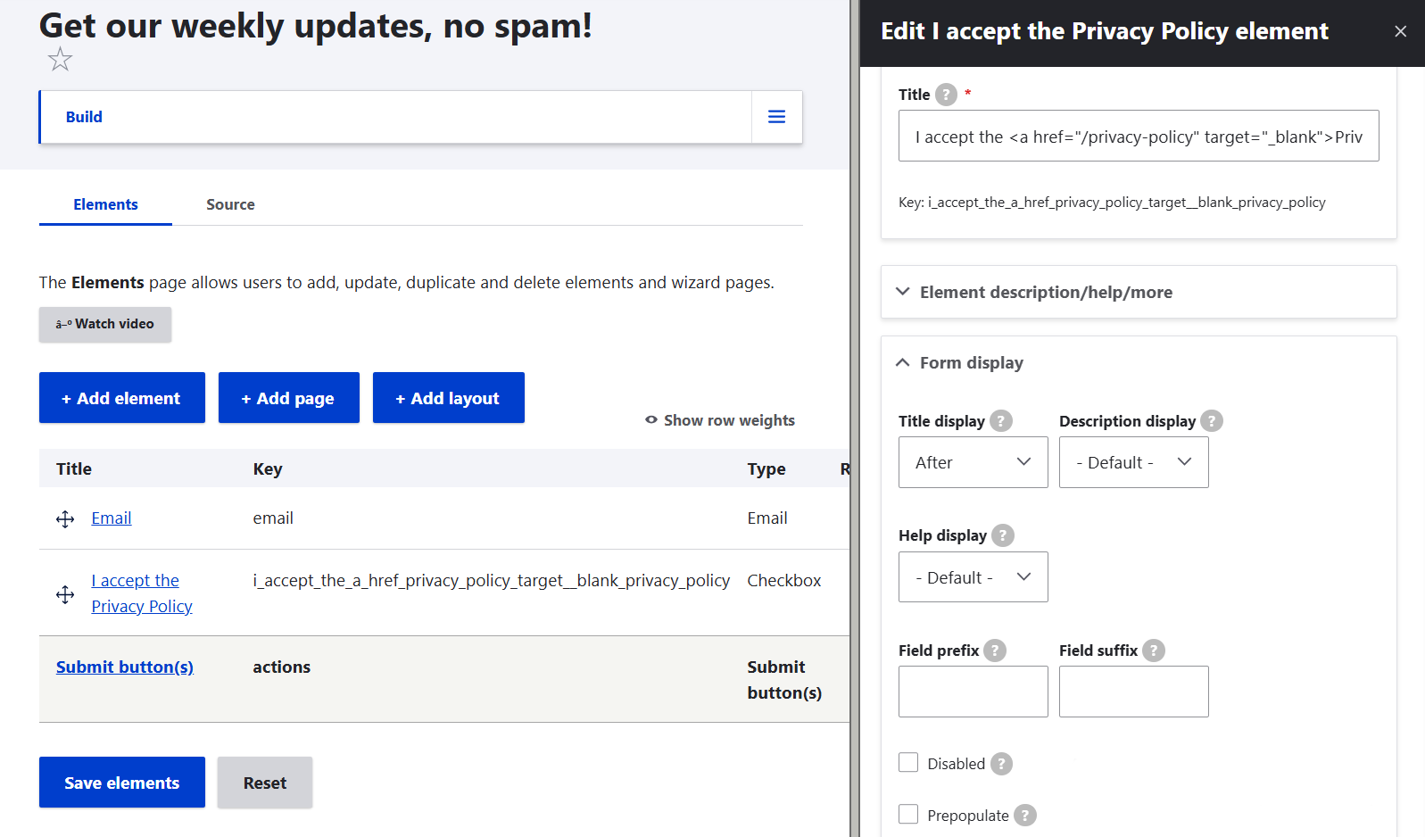Open help for the Title field
Screen dimensions: 1425x837
(x=946, y=95)
